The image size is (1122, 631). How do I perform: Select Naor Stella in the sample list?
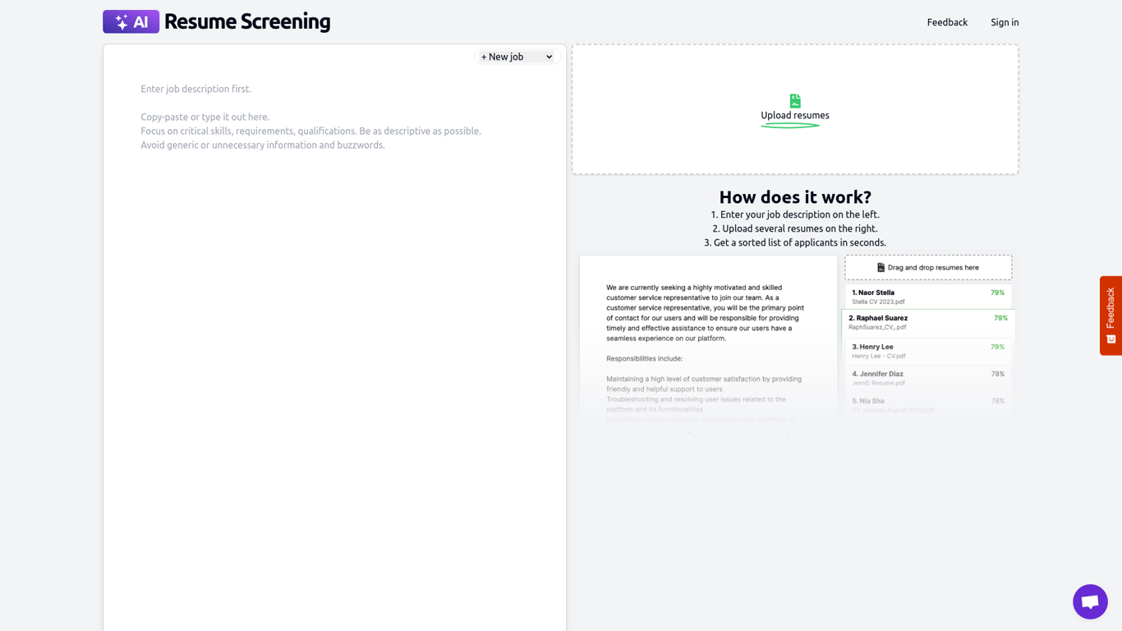(928, 297)
